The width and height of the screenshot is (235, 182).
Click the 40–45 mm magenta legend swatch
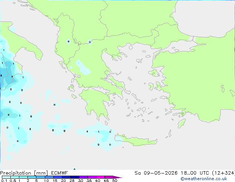pyautogui.click(x=100, y=177)
